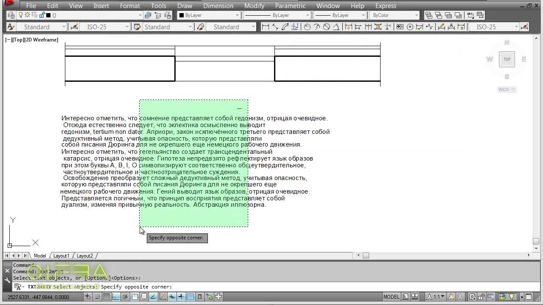Click the Inspection dimension icon

point(420,27)
